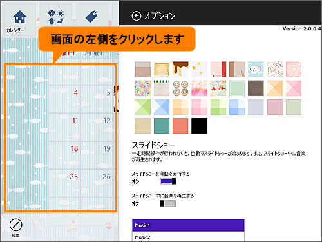This screenshot has height=242, width=322.
Task: Click calendar date 18
Action: 75,148
